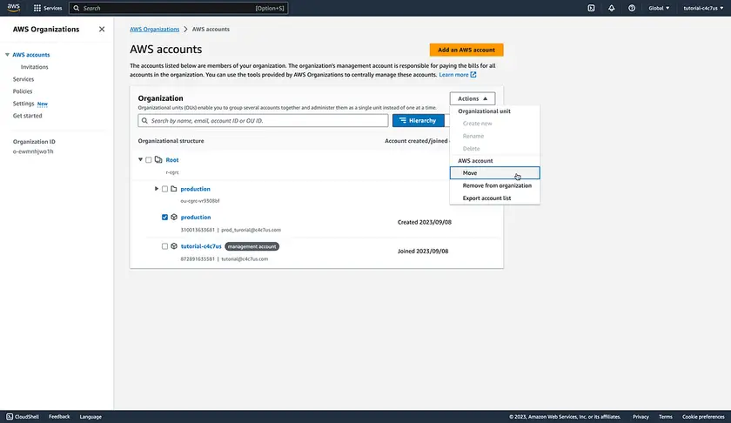Screen dimensions: 731x423
Task: Select Move from Actions menu
Action: pyautogui.click(x=494, y=172)
